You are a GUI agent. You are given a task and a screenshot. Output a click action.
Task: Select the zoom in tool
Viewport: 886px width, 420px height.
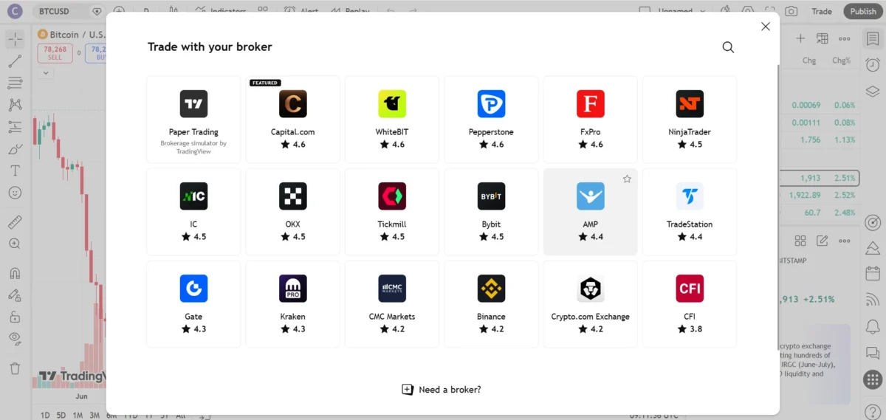[15, 244]
